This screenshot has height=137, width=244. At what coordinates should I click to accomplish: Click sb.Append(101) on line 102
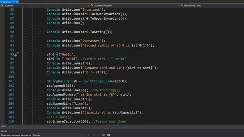pyautogui.click(x=61, y=86)
